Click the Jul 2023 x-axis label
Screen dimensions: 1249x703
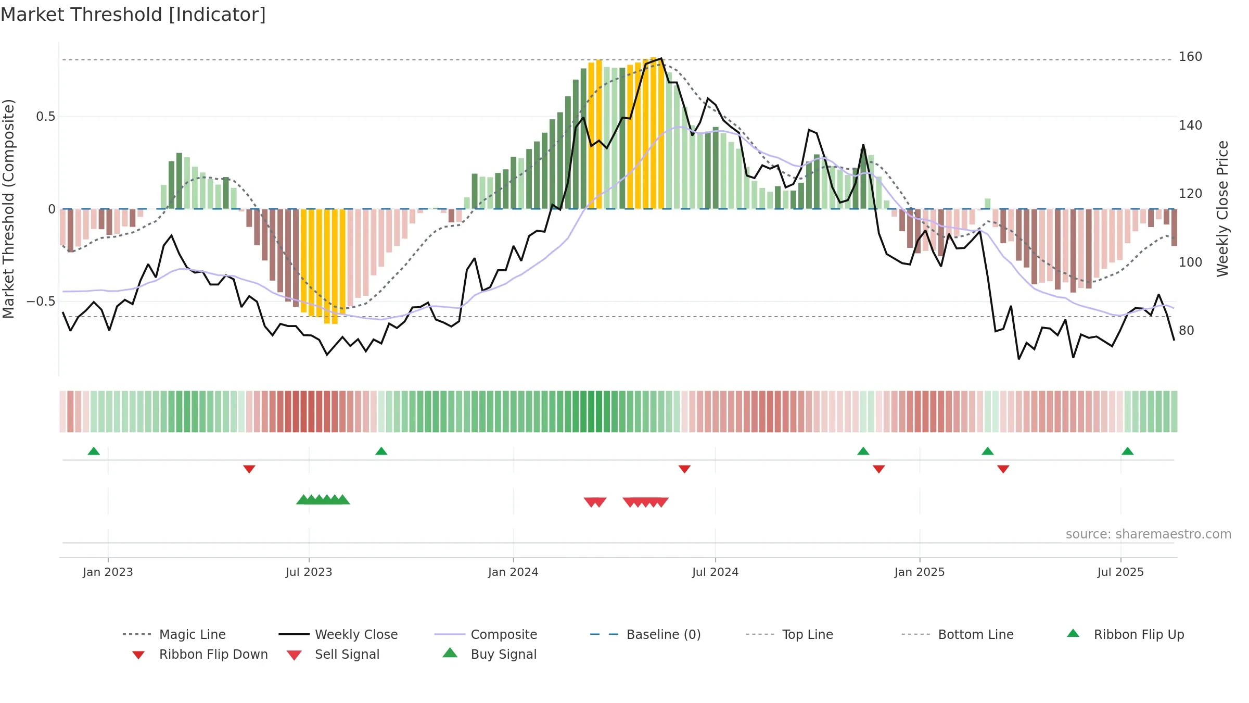[x=309, y=572]
